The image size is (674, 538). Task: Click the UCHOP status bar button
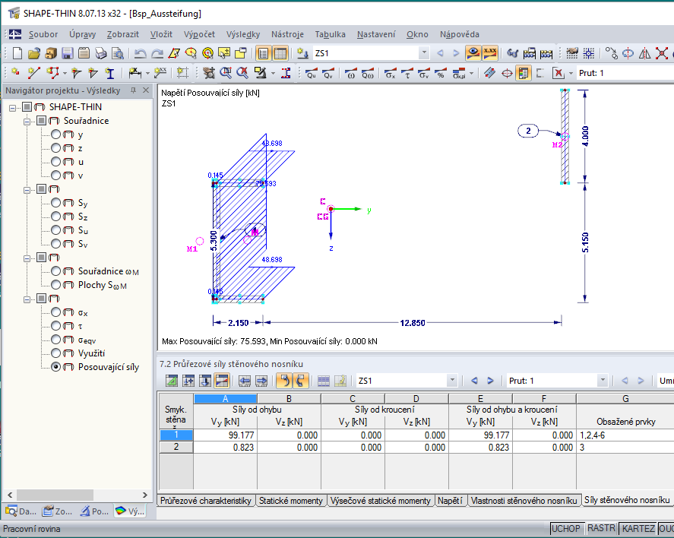565,529
